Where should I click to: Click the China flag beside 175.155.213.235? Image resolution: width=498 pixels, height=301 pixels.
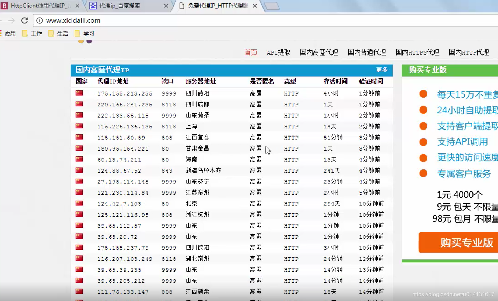pos(79,93)
